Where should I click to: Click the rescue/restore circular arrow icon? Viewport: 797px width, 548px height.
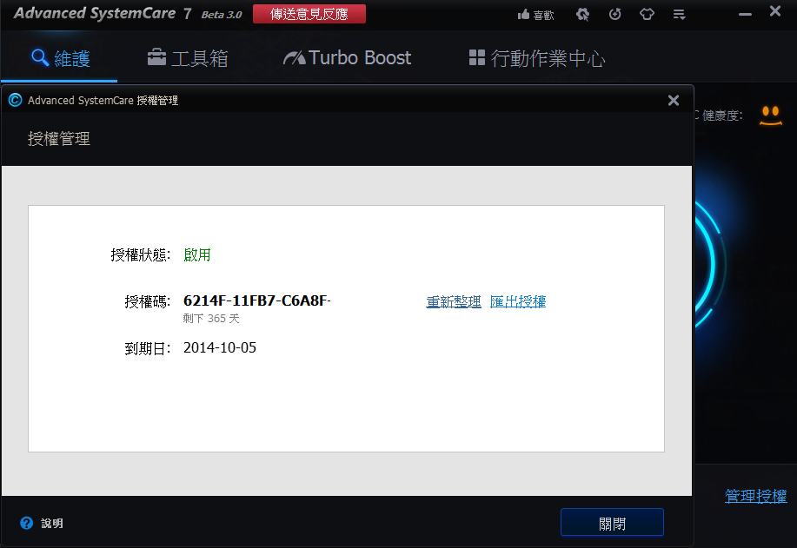coord(615,14)
